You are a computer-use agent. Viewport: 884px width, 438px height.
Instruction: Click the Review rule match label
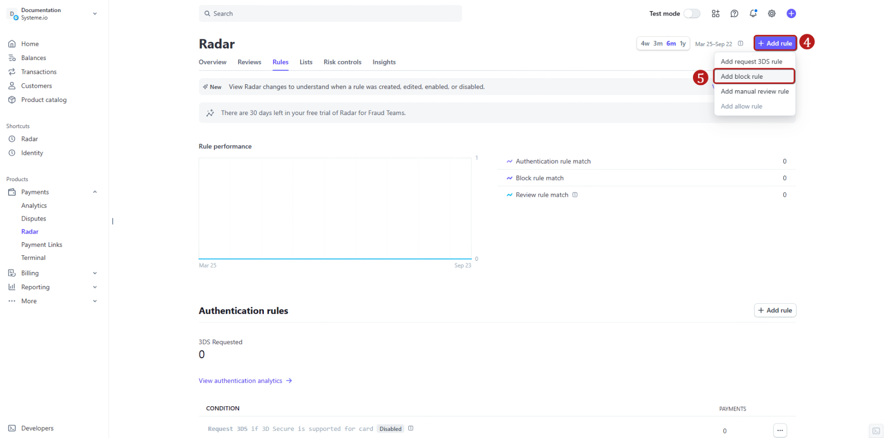click(x=542, y=195)
